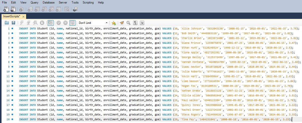Open the Edit menu
This screenshot has height=123, width=302.
[13, 3]
